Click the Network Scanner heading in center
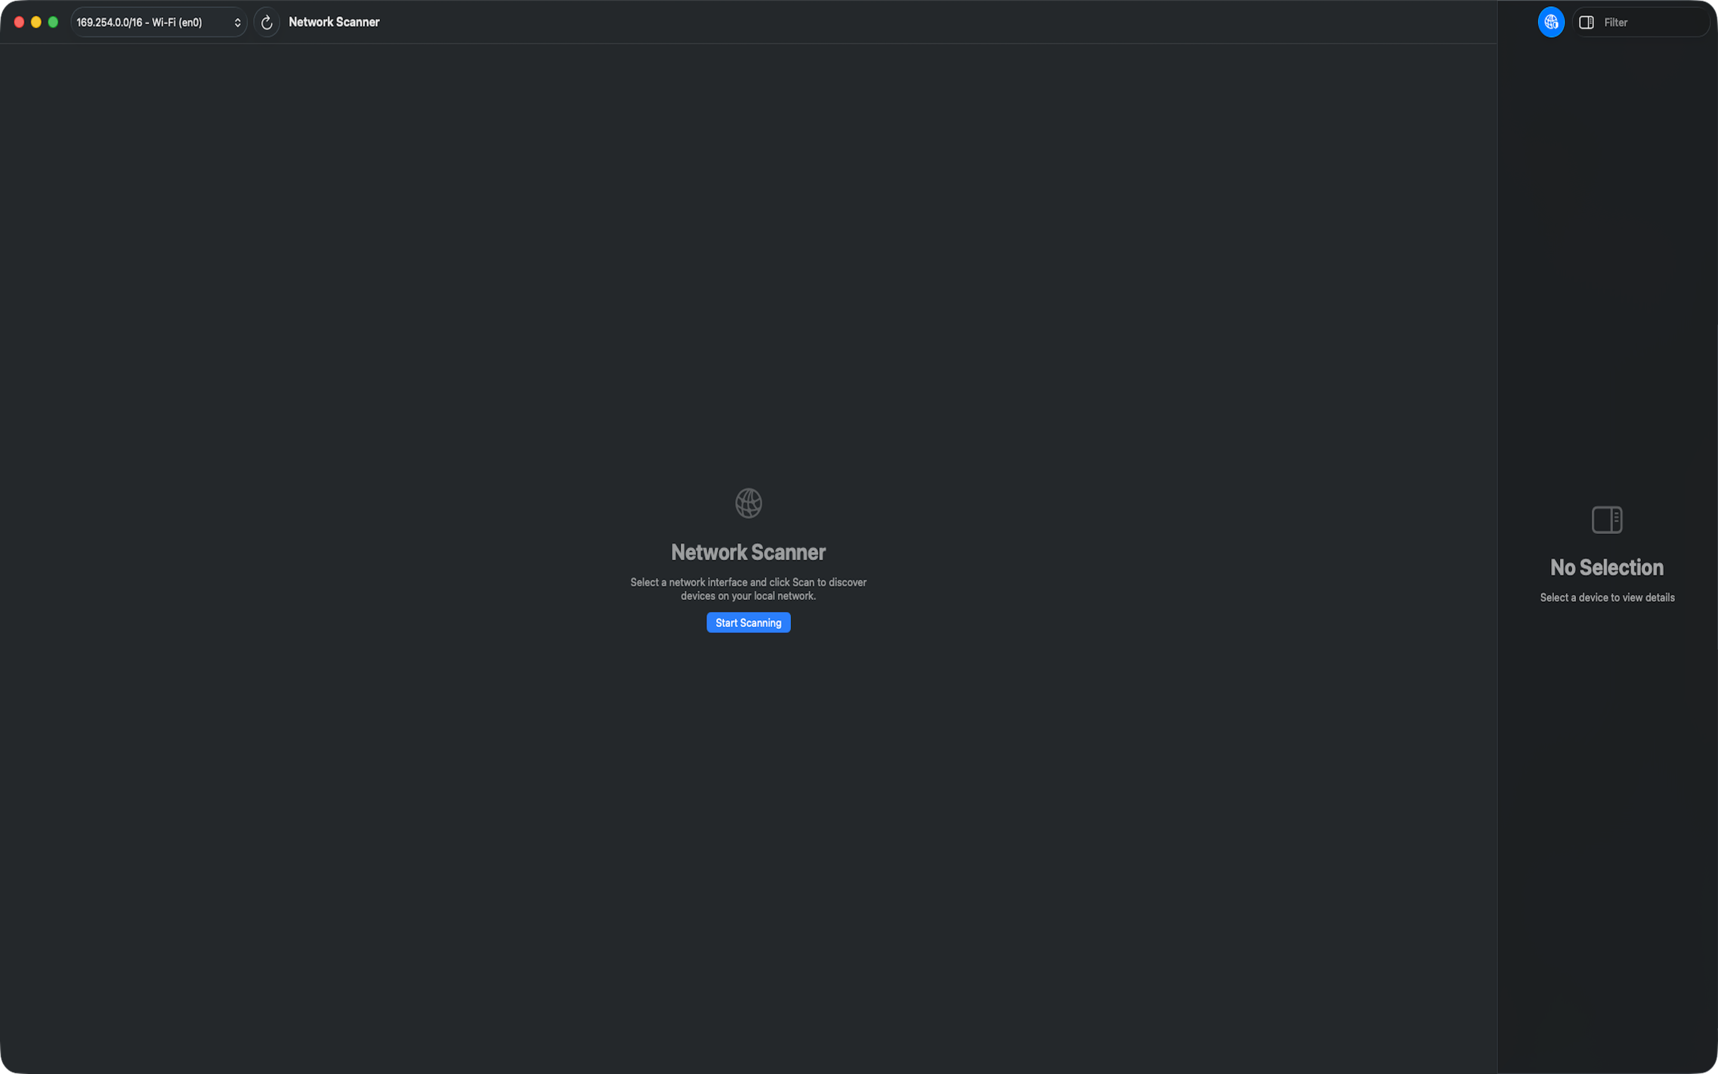The height and width of the screenshot is (1074, 1718). coord(748,552)
